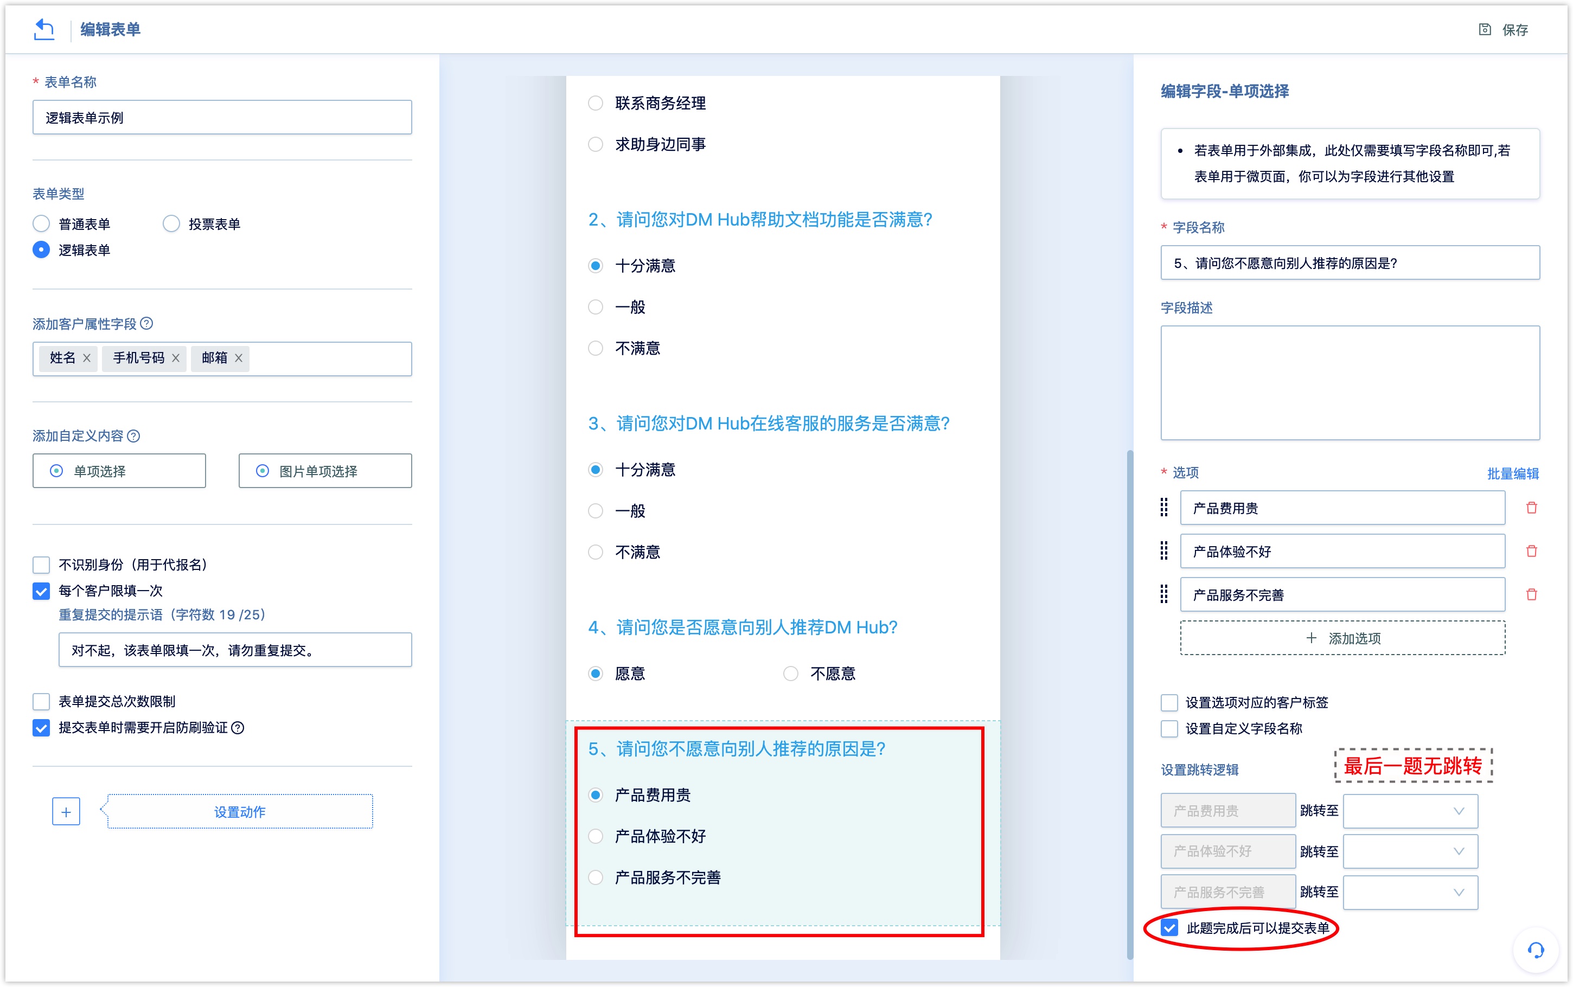Click question 4 title in preview
Screen dimensions: 1573x987
(742, 627)
